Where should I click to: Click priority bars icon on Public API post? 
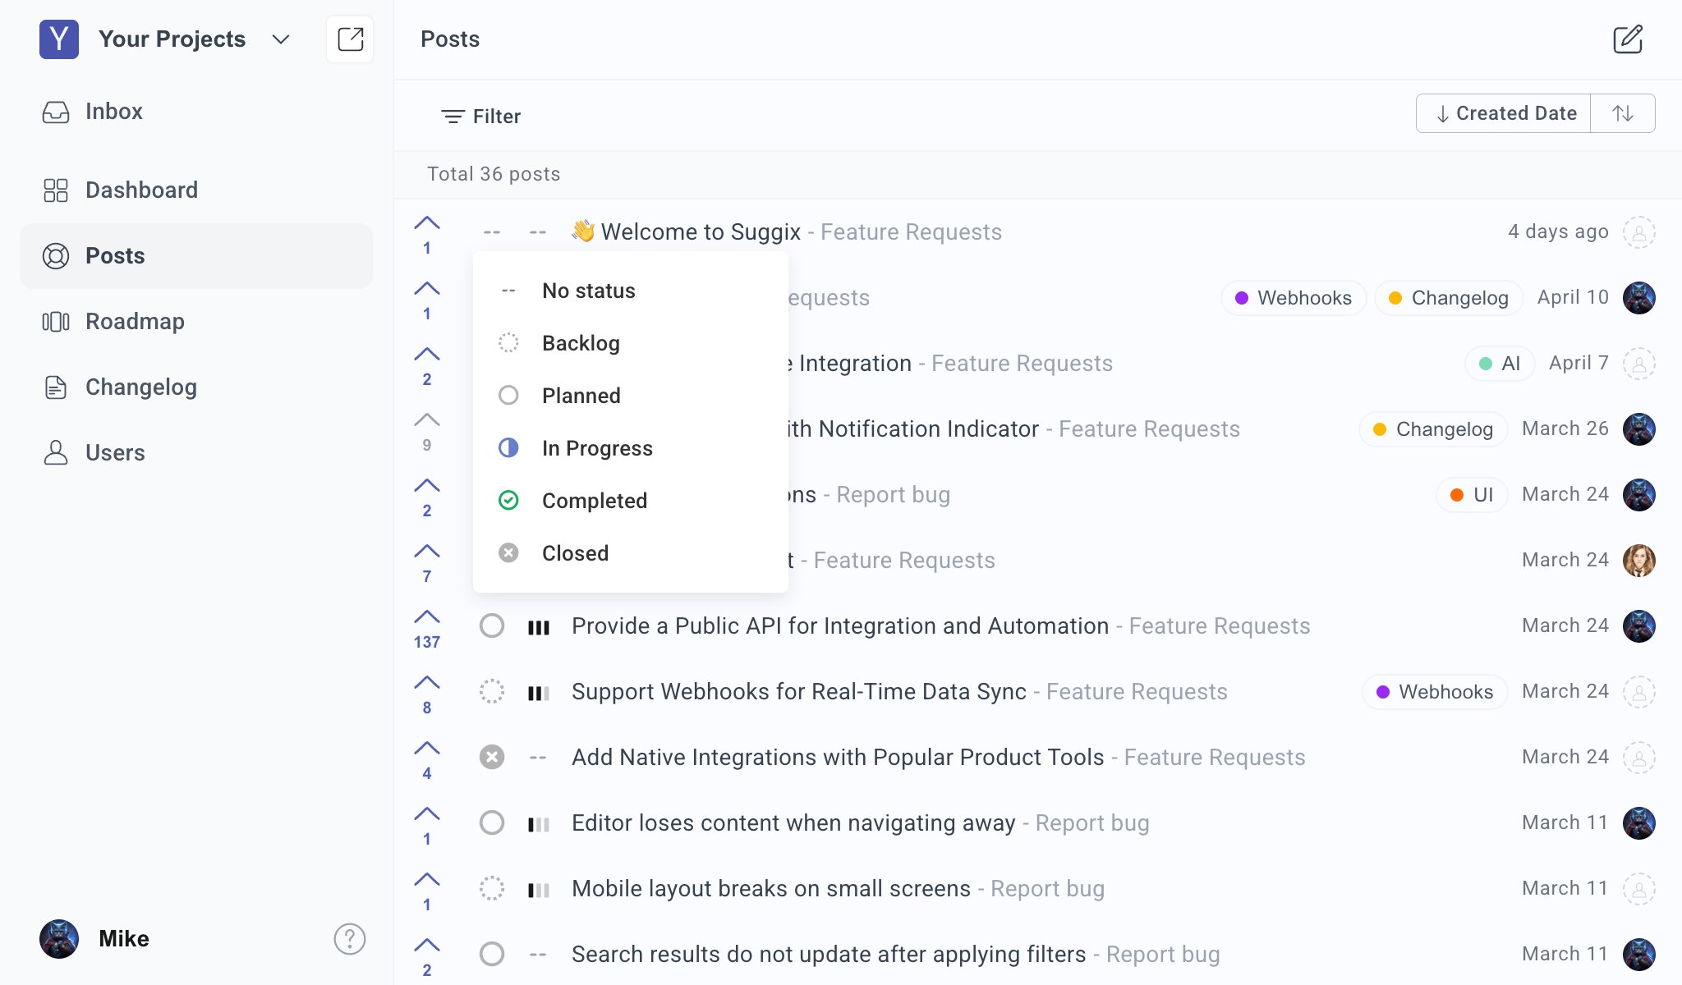tap(539, 627)
